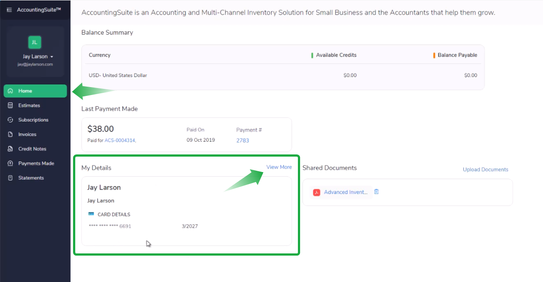Click the Subscriptions cycle icon
Screen dimensions: 543x282
[x=11, y=120]
